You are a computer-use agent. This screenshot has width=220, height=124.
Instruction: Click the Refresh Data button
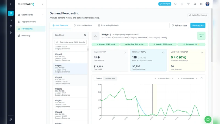tap(179, 25)
